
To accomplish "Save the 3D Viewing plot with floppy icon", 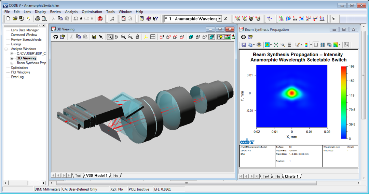I will click(94, 37).
